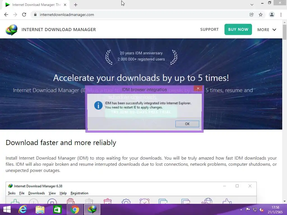Image resolution: width=287 pixels, height=215 pixels.
Task: Close the IDM browser integration dialog
Action: [198, 88]
